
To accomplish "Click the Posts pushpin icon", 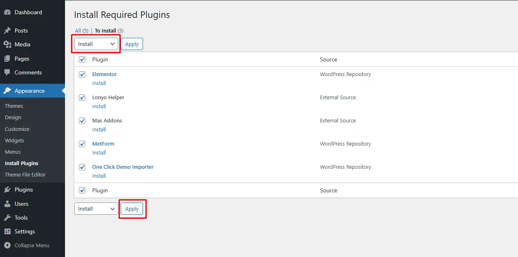I will pos(7,30).
